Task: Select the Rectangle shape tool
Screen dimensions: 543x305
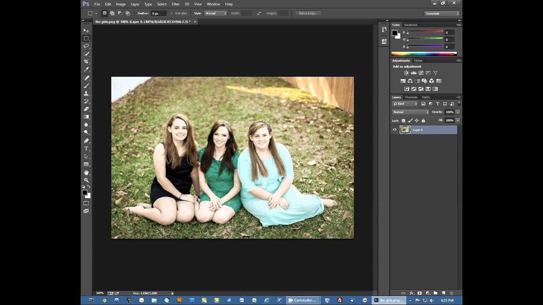Action: [86, 164]
